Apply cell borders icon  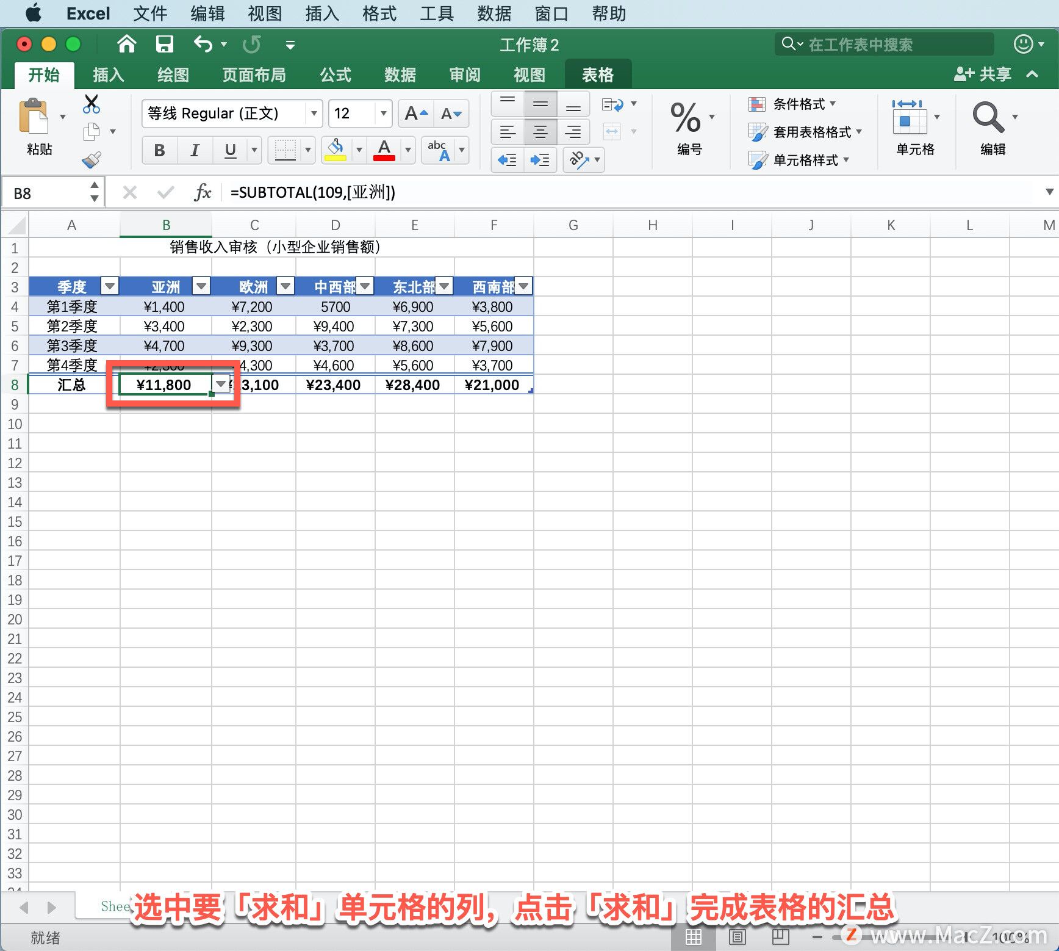(x=285, y=150)
